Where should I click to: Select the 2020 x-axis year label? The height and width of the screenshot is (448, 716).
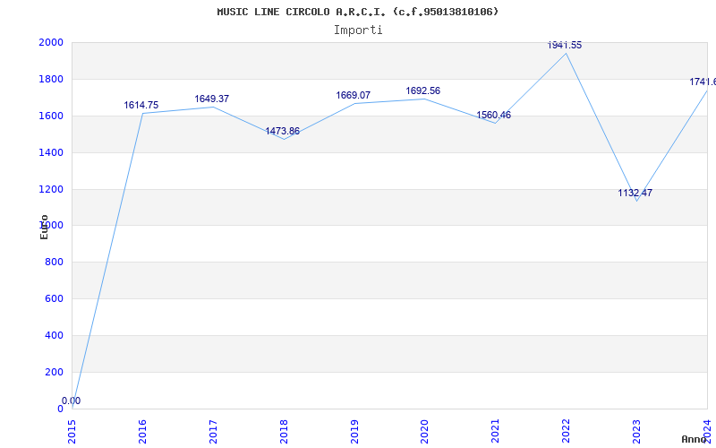coord(424,432)
